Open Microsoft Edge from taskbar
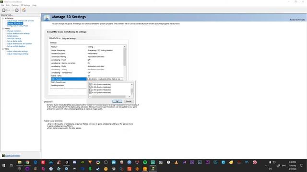The image size is (307, 172). (x=35, y=162)
